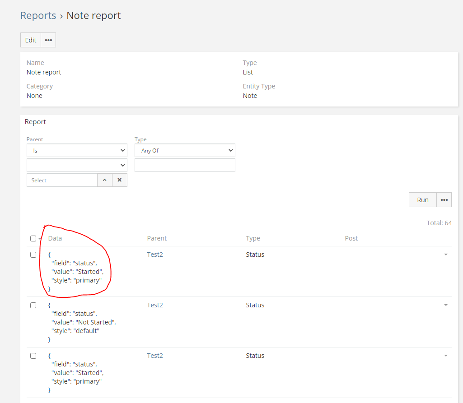Click the up arrow next to Select field
The width and height of the screenshot is (463, 403).
pos(104,180)
